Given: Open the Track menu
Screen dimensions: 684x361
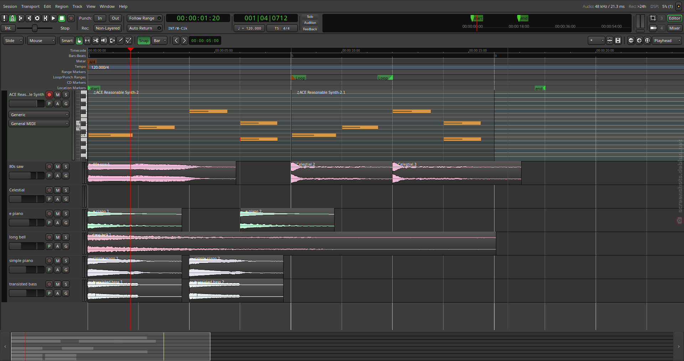Looking at the screenshot, I should pyautogui.click(x=77, y=6).
